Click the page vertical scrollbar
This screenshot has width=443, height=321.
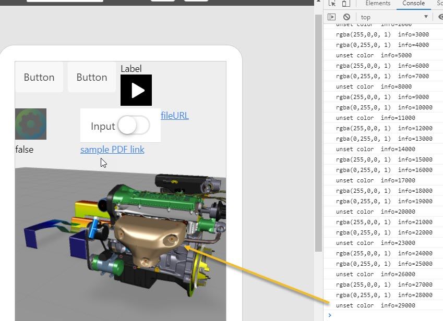(x=318, y=132)
